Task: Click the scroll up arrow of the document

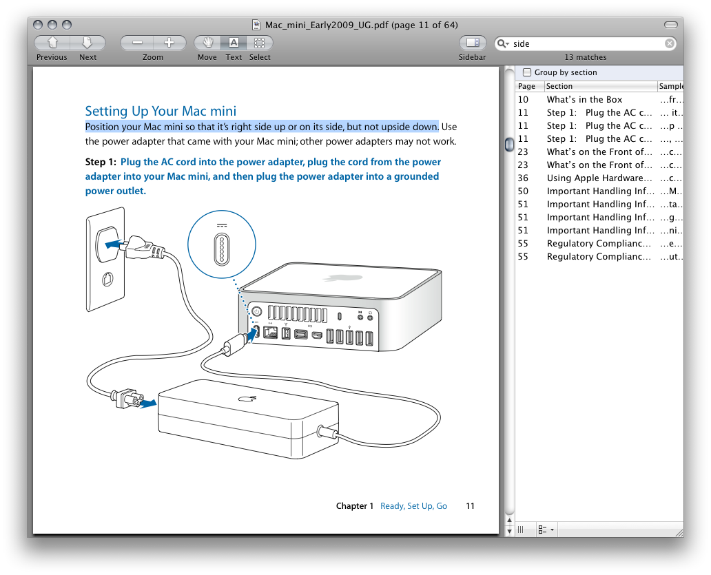Action: click(509, 520)
